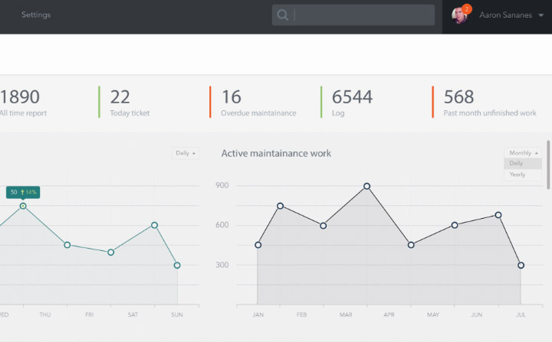Screen dimensions: 552x342
Task: Open the Settings menu item
Action: click(36, 15)
